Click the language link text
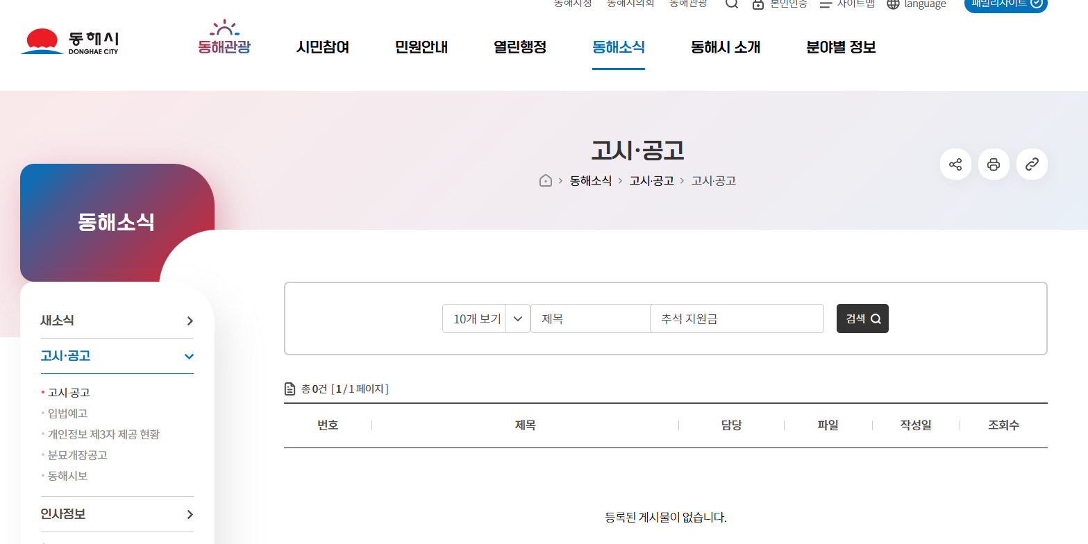Image resolution: width=1088 pixels, height=544 pixels. point(925,4)
